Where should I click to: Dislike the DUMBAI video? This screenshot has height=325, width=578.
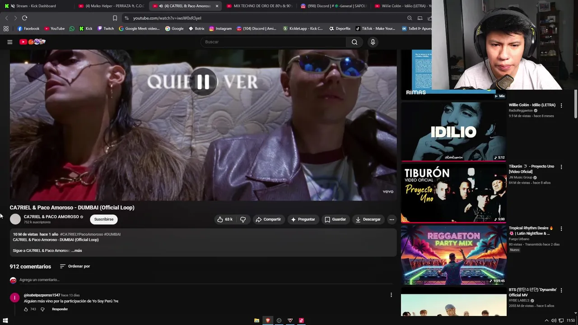click(243, 219)
